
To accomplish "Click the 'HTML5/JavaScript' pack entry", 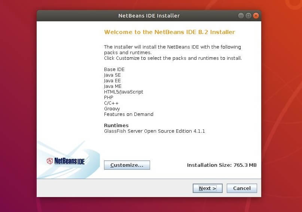I will point(123,92).
